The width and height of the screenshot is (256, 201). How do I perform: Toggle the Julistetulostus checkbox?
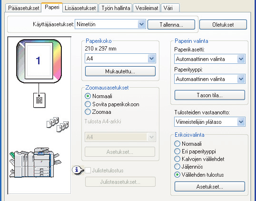tap(88, 170)
